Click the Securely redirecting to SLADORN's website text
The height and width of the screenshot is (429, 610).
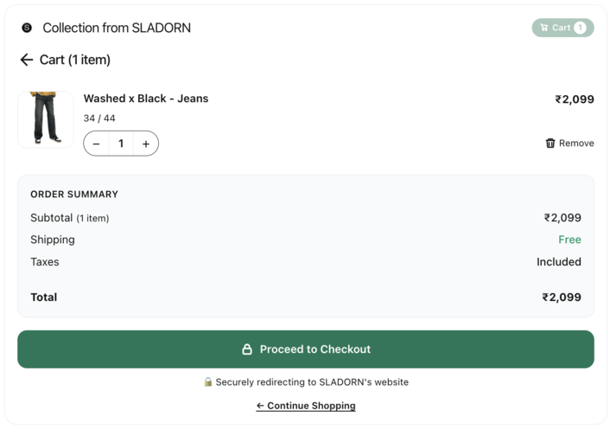pos(312,382)
